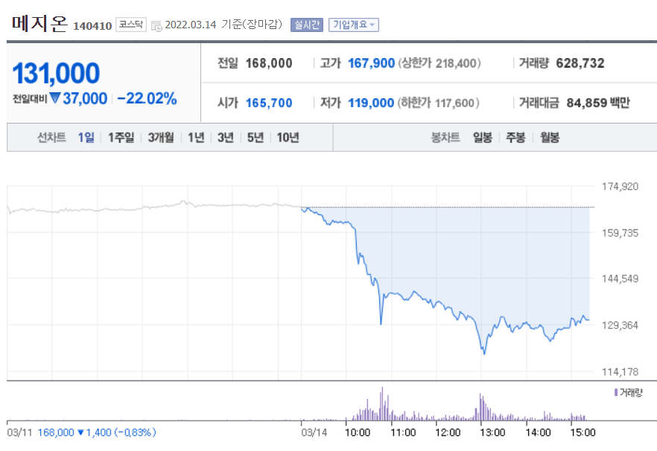Select the 3년 line chart tab
This screenshot has width=657, height=451.
click(226, 138)
